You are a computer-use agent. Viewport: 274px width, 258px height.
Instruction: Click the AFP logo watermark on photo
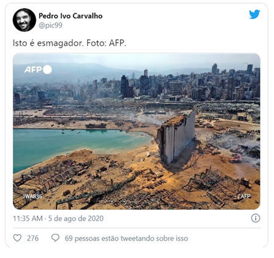pyautogui.click(x=38, y=70)
